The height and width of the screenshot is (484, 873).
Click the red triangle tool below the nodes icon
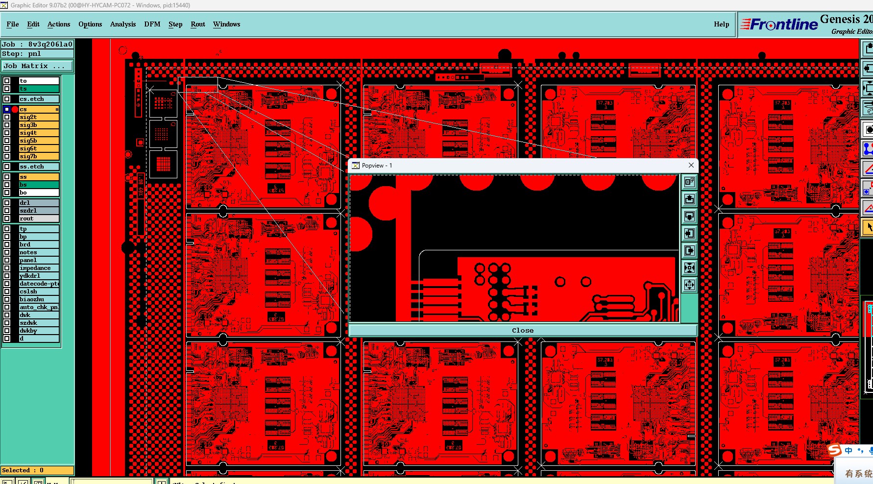point(868,168)
